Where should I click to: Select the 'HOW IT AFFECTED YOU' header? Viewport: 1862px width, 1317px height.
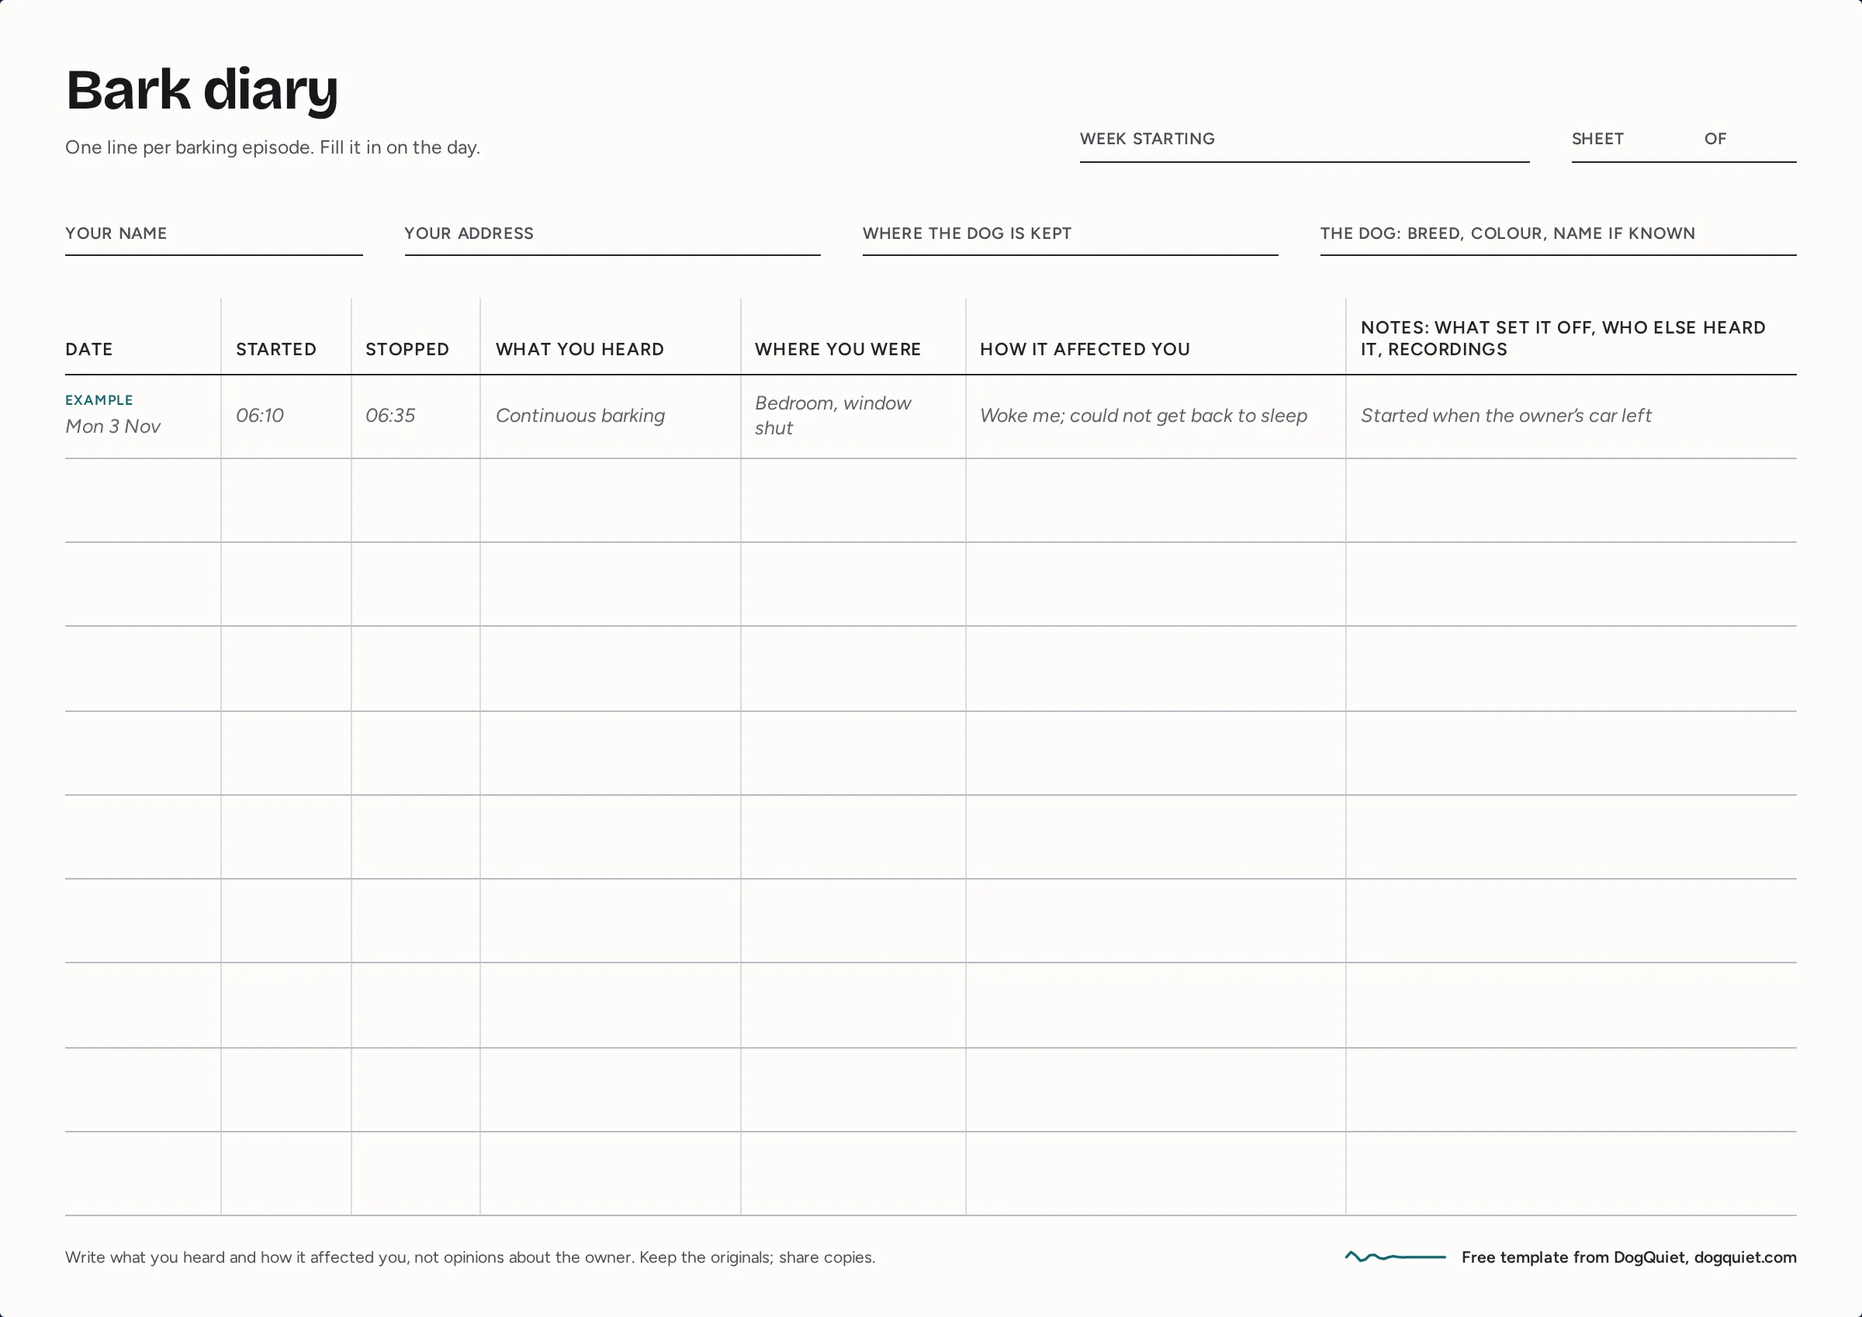[x=1085, y=350]
